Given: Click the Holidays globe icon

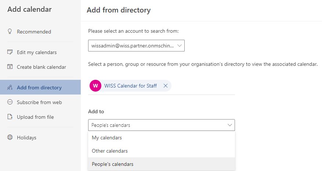Looking at the screenshot, I should pos(10,137).
